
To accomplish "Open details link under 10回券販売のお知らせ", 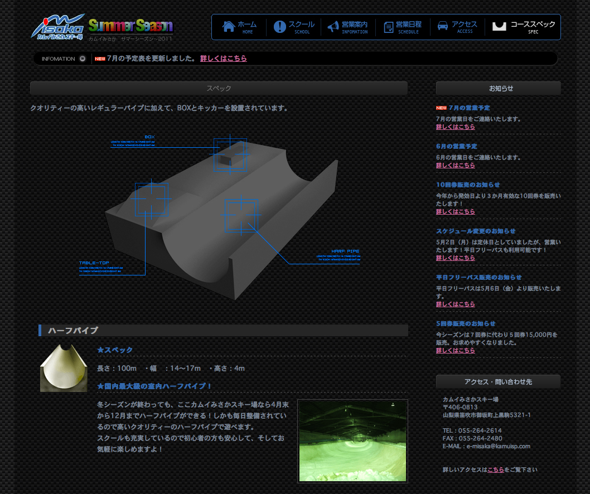I will pos(456,212).
